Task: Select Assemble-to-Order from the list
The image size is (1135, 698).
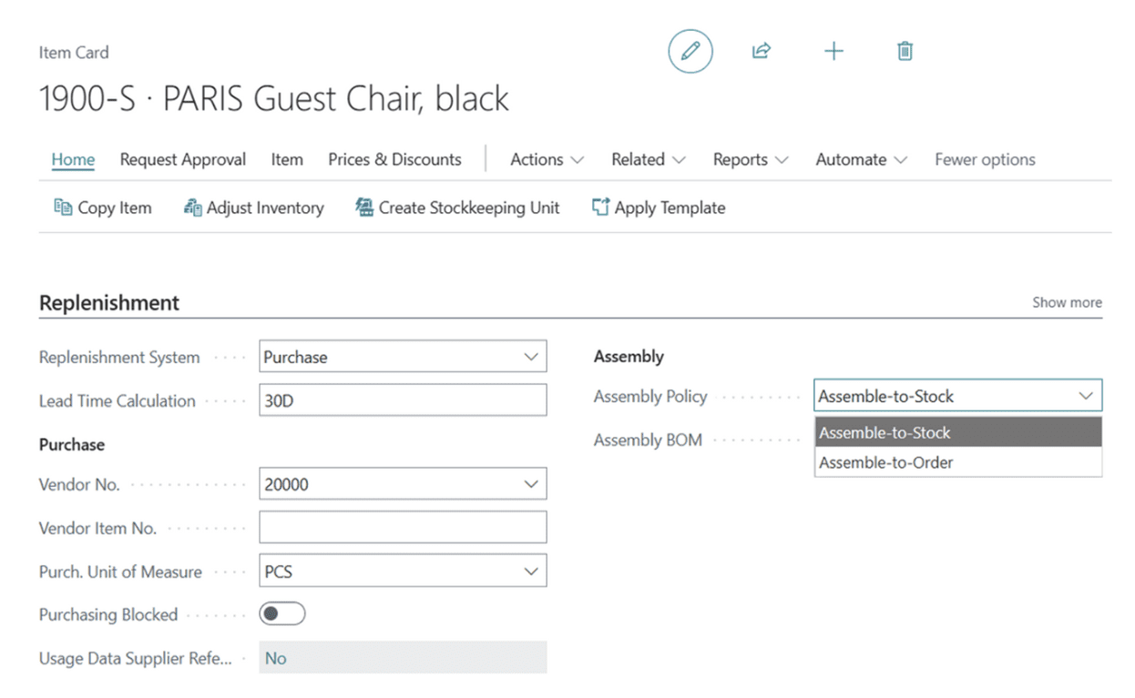Action: point(885,462)
